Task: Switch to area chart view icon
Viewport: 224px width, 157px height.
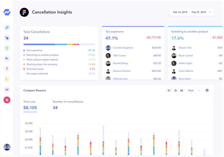Action: pyautogui.click(x=182, y=90)
